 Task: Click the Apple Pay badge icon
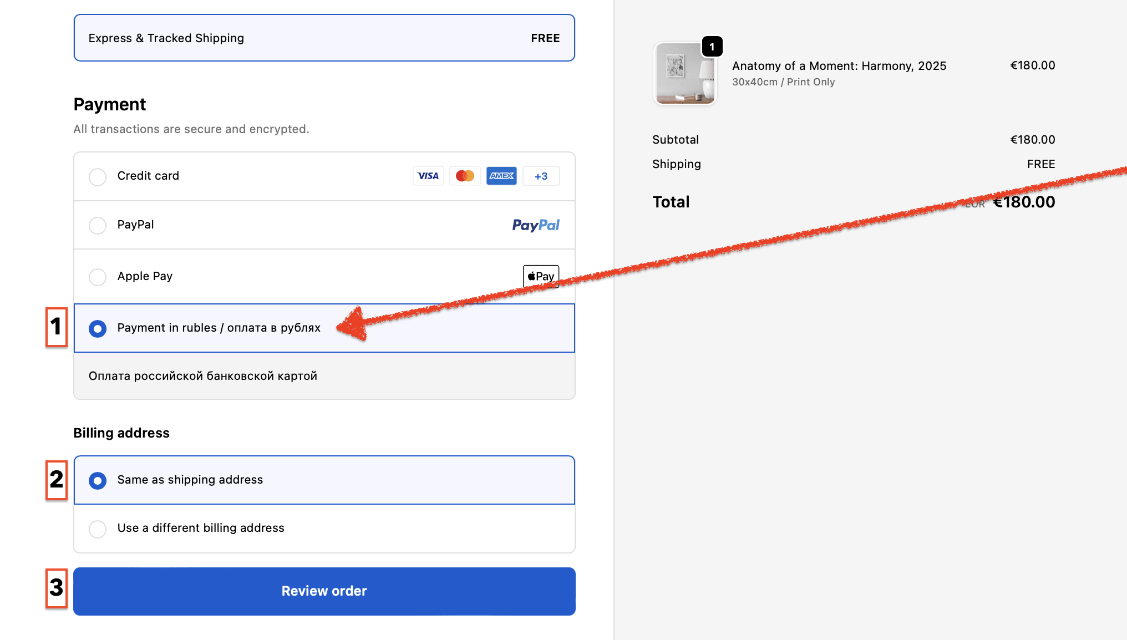point(541,276)
